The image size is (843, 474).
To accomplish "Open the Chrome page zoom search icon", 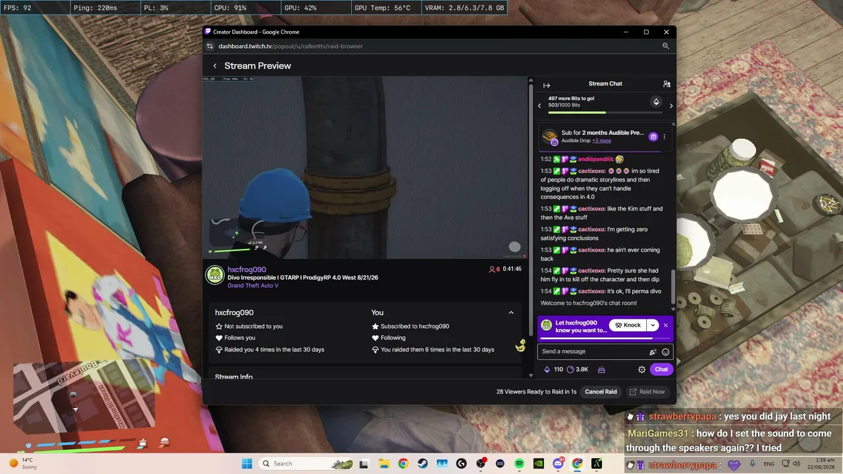I will [666, 46].
